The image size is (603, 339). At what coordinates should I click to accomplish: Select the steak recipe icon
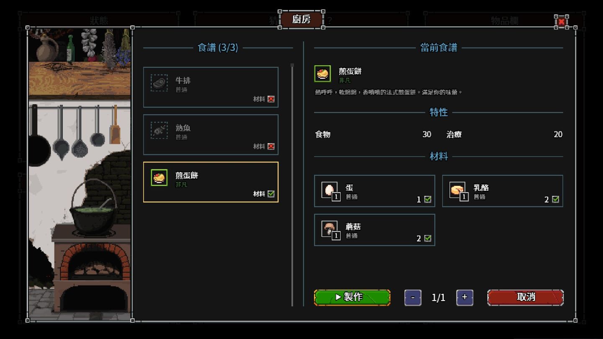(x=159, y=83)
